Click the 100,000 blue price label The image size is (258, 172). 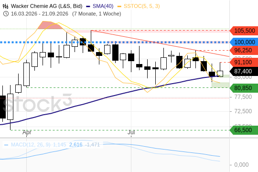(244, 42)
